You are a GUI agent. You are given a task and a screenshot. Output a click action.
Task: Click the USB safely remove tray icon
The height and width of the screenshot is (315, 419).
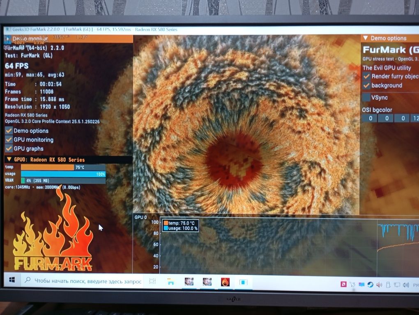tap(388, 285)
